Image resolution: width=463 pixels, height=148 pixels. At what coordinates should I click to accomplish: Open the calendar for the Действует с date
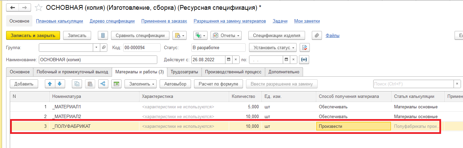pos(228,60)
